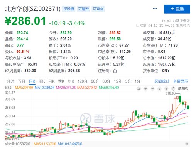The height and width of the screenshot is (147, 193).
Task: Click the 可融资 tag
Action: (x=83, y=9)
